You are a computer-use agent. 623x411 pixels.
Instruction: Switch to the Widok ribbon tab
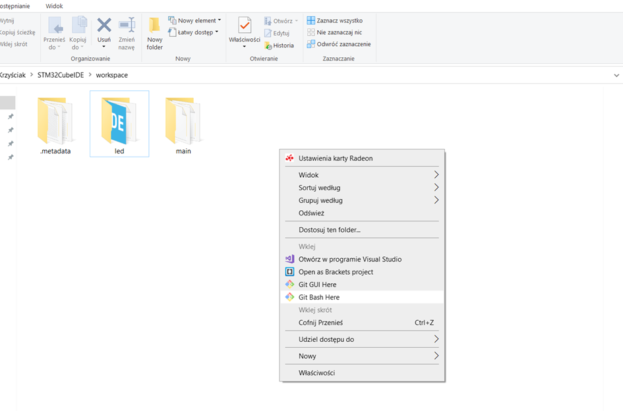click(54, 6)
